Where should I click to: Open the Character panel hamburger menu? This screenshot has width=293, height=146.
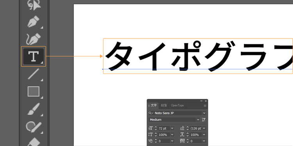[x=205, y=106]
